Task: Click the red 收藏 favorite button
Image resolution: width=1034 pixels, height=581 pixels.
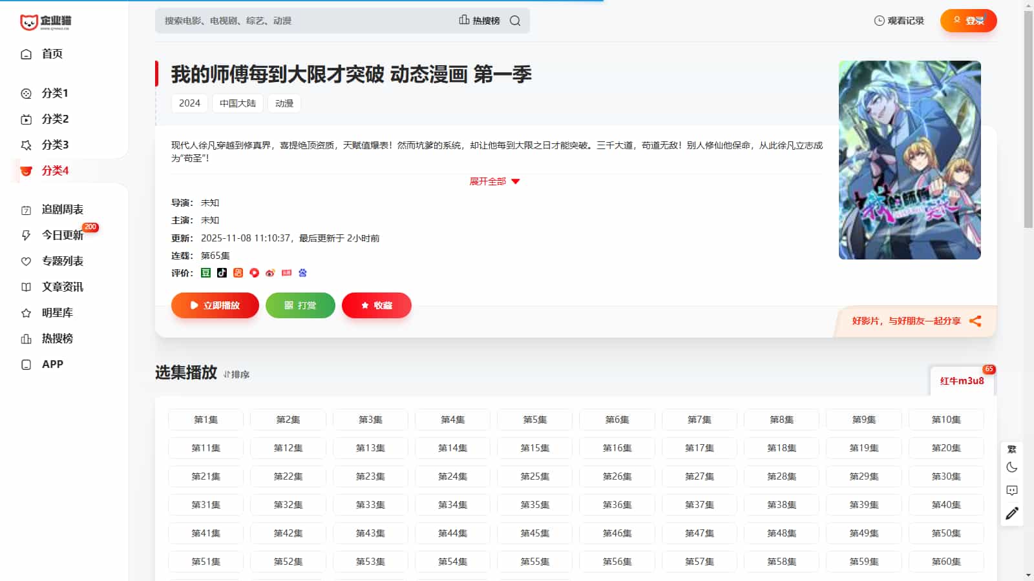Action: click(x=377, y=305)
